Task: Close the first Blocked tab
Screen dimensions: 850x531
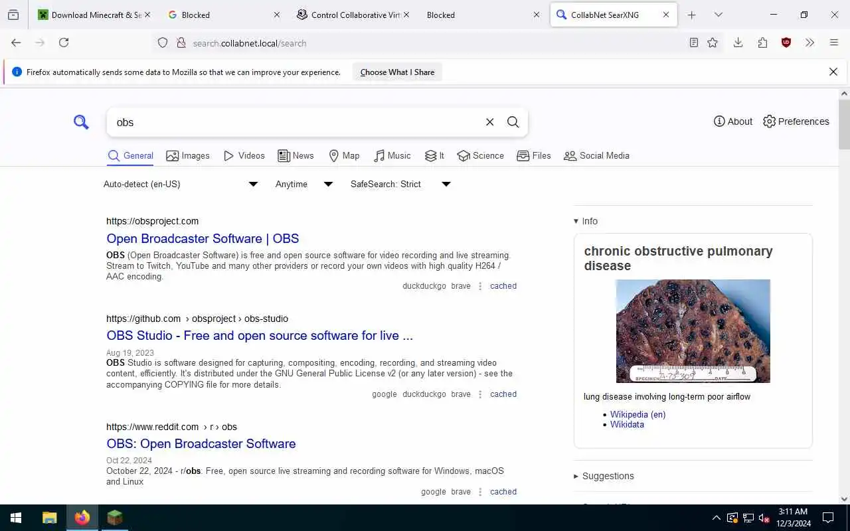Action: pos(277,15)
